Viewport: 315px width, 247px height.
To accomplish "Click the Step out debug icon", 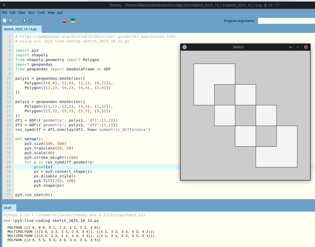I will [50, 21].
